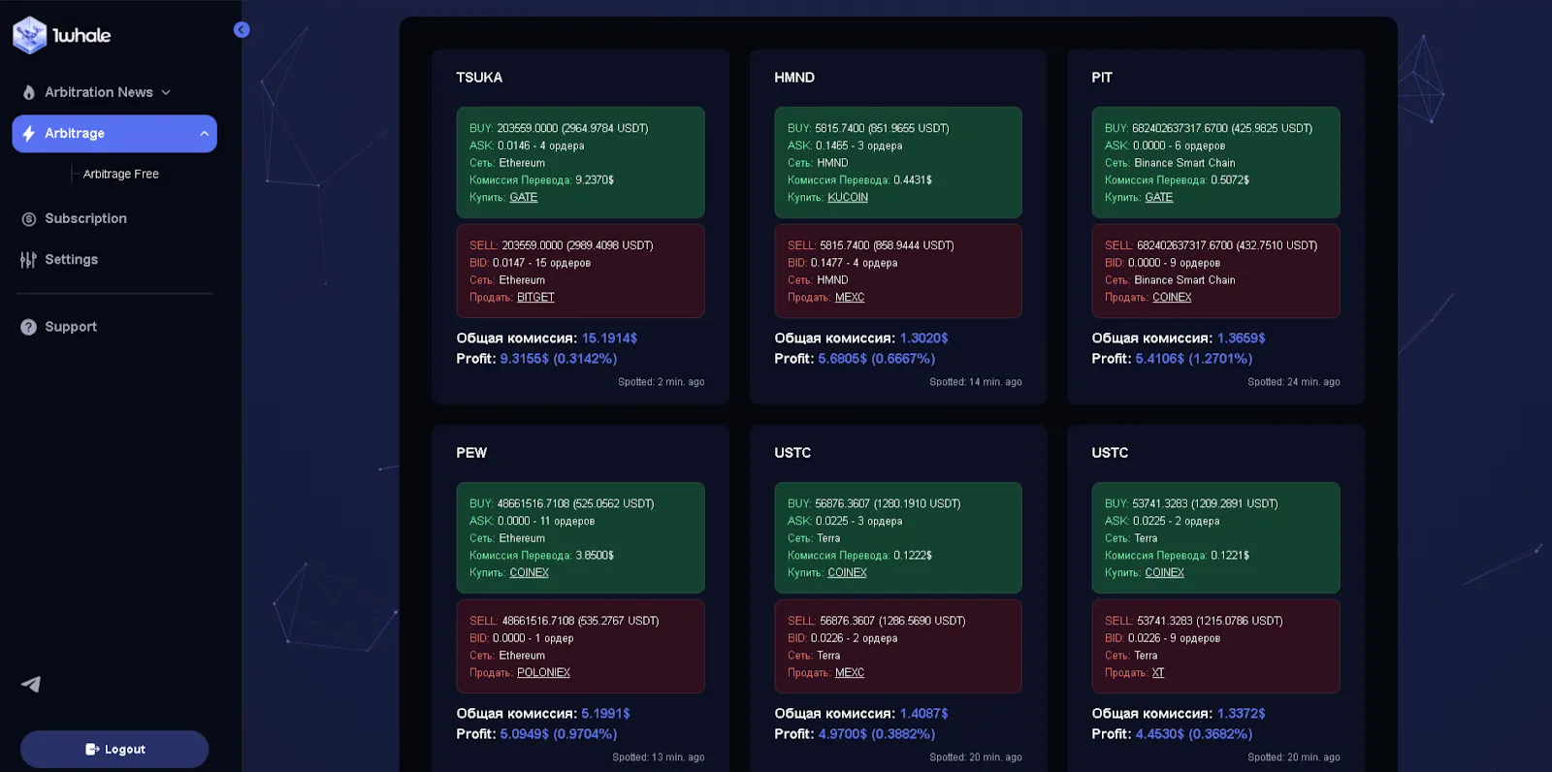The width and height of the screenshot is (1552, 772).
Task: Click total commission 1.4087$ value
Action: [x=923, y=714]
